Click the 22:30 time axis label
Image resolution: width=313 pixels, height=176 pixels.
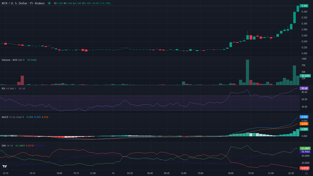[291, 173]
